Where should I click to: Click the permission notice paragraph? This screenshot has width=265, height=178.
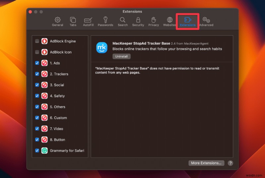pyautogui.click(x=157, y=70)
